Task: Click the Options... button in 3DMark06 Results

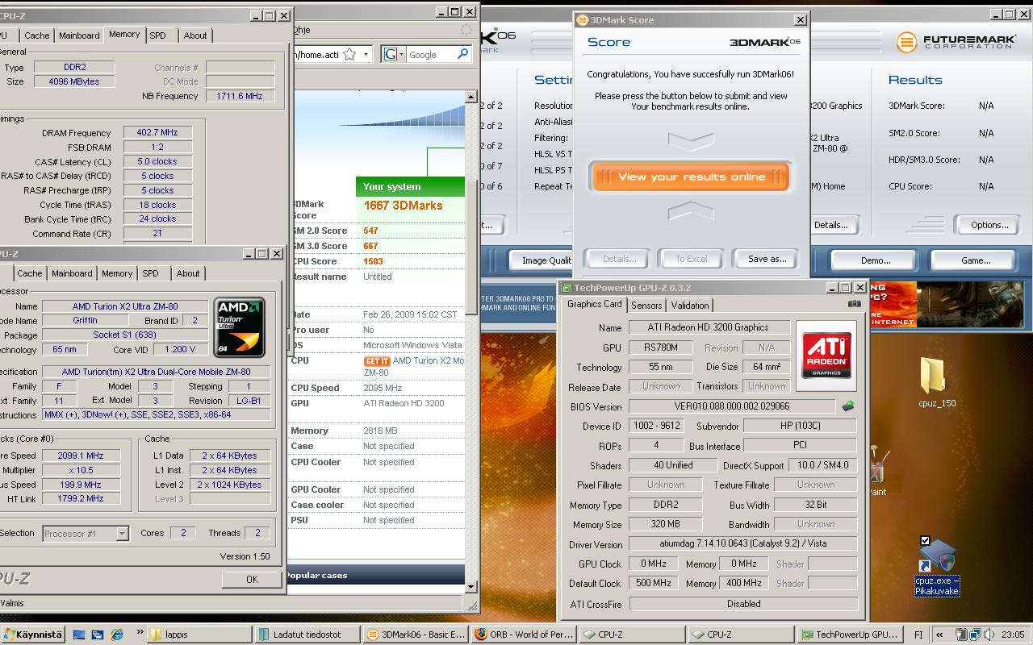Action: [x=989, y=225]
